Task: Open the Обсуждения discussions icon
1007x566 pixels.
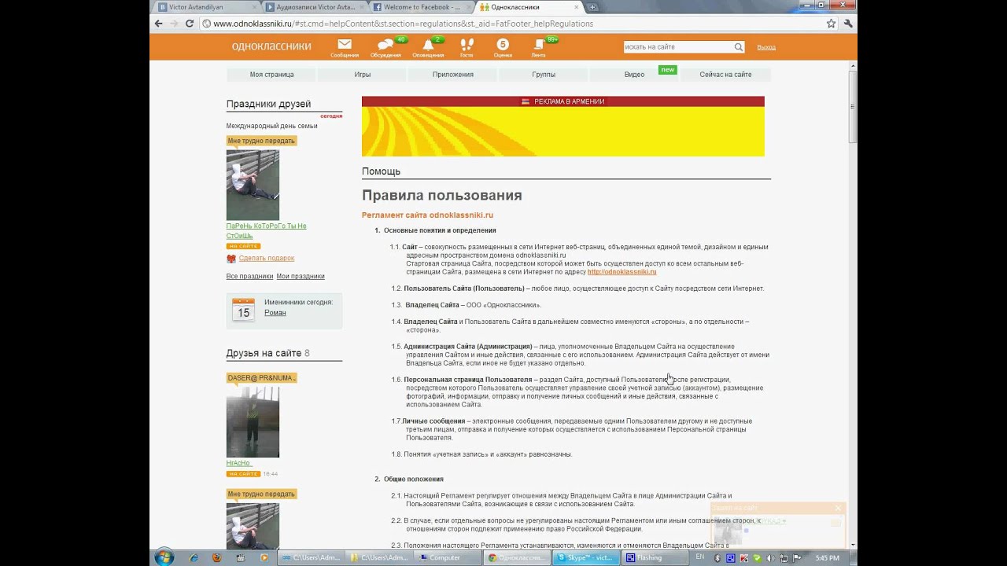Action: 385,45
